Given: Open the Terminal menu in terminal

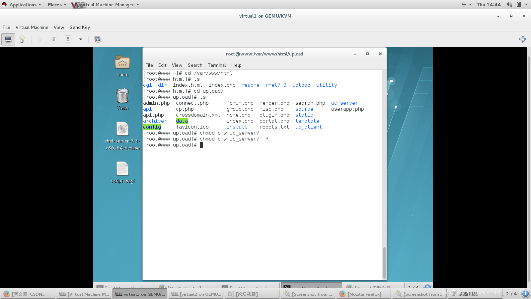Looking at the screenshot, I should pos(217,65).
